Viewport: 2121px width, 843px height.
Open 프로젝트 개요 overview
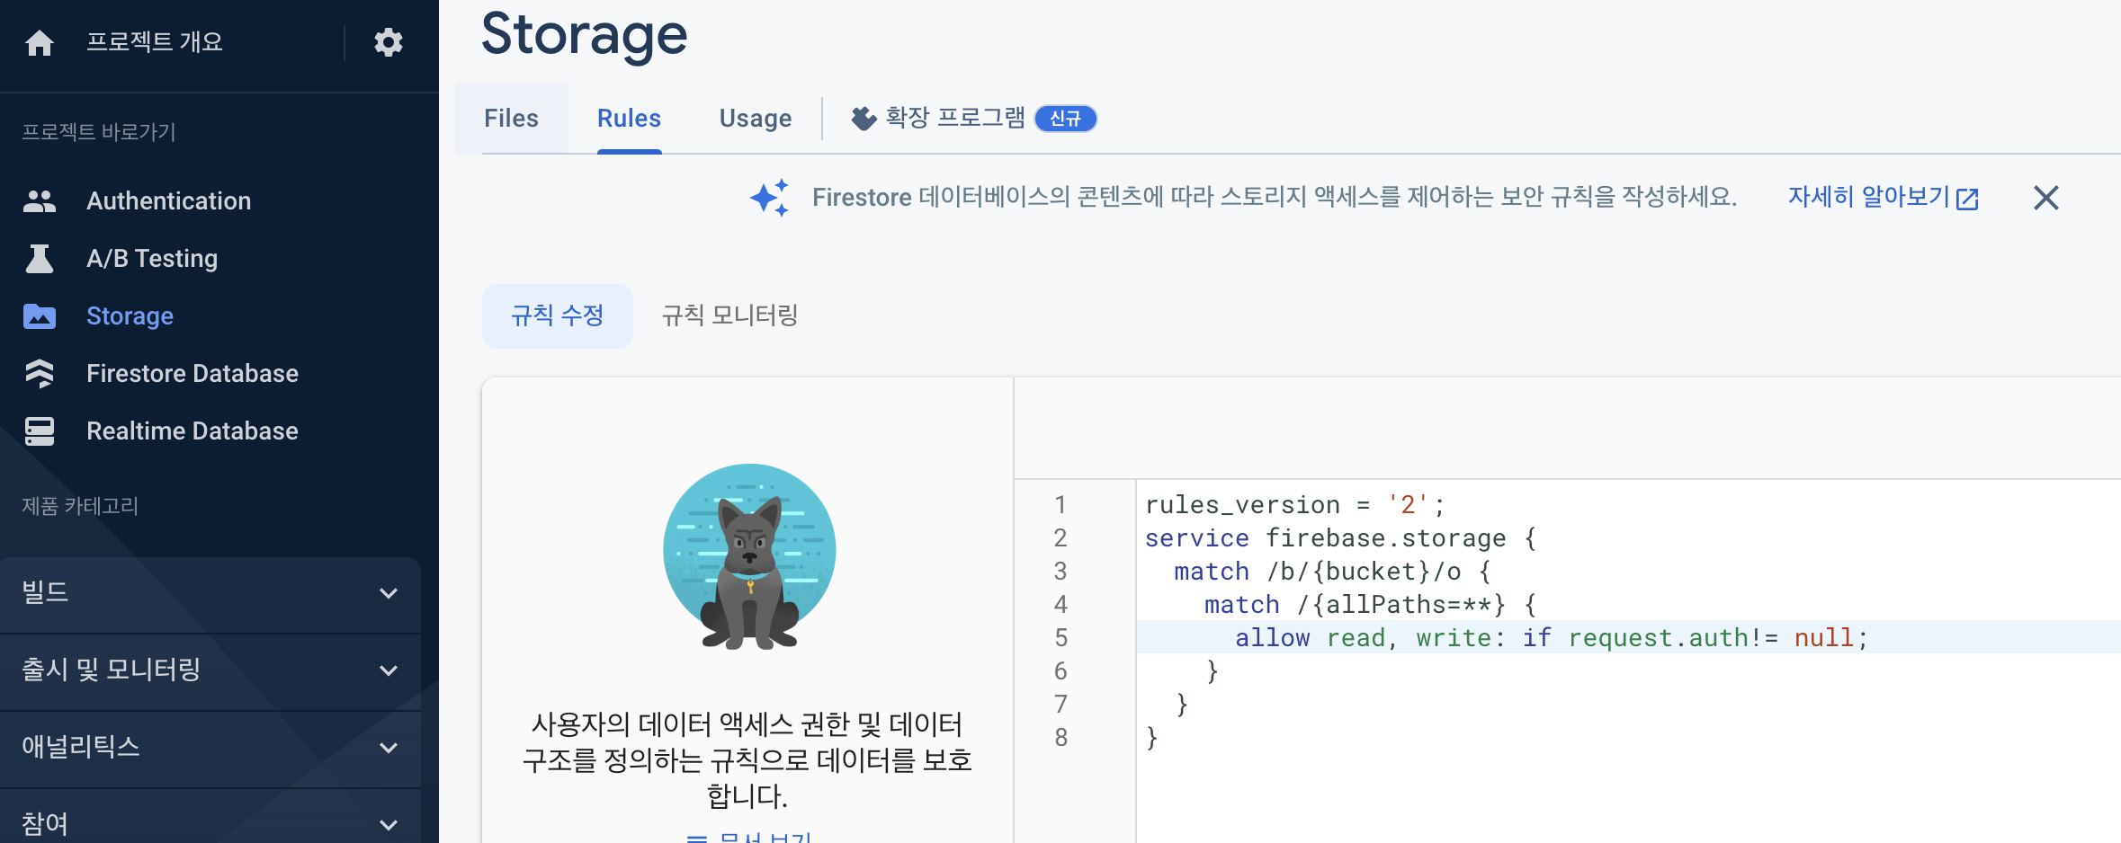[x=155, y=42]
